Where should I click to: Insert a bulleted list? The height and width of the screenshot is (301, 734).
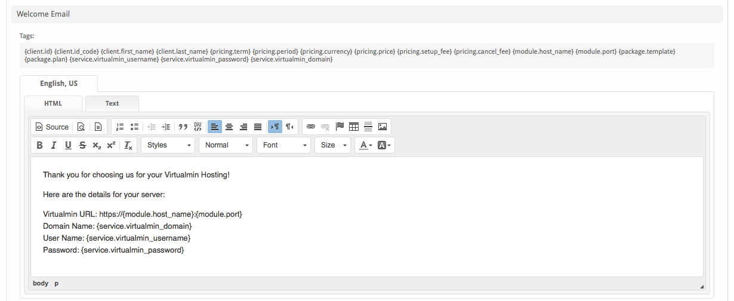click(x=134, y=127)
